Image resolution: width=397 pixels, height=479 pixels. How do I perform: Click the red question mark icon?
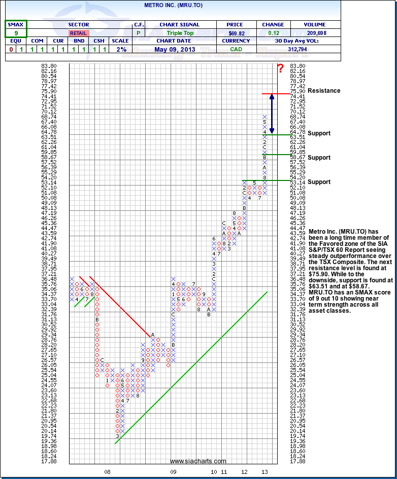tap(280, 68)
